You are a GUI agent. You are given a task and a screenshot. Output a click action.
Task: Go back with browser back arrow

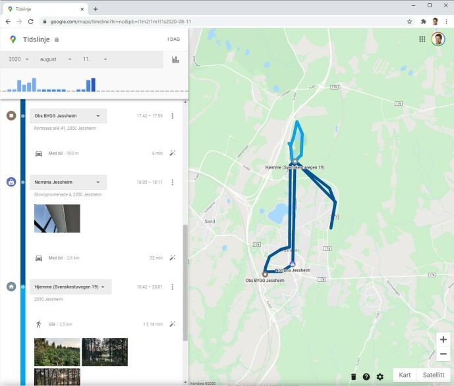pos(8,22)
